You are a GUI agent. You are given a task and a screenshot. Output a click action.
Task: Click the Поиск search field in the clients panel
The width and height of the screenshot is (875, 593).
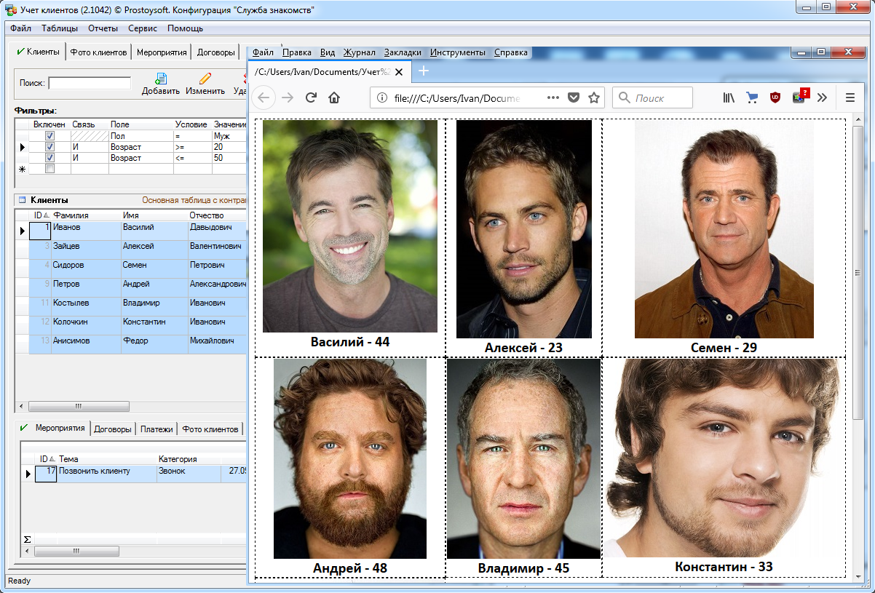(x=90, y=83)
